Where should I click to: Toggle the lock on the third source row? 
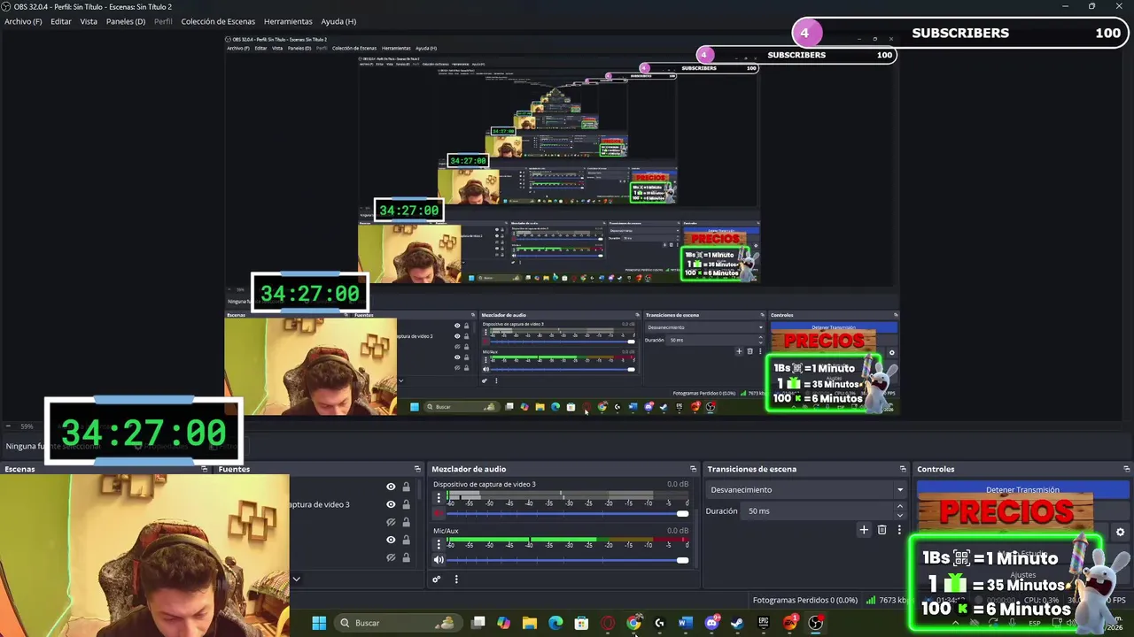[x=407, y=522]
